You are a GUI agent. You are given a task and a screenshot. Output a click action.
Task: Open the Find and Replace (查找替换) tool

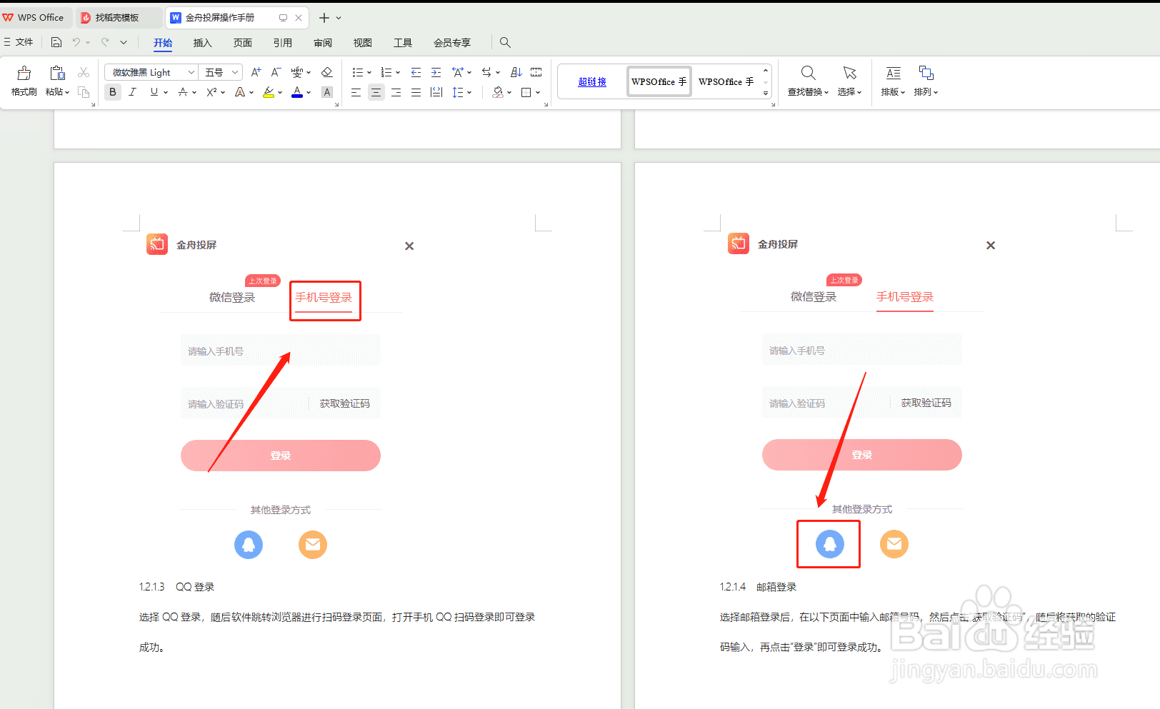click(x=808, y=81)
